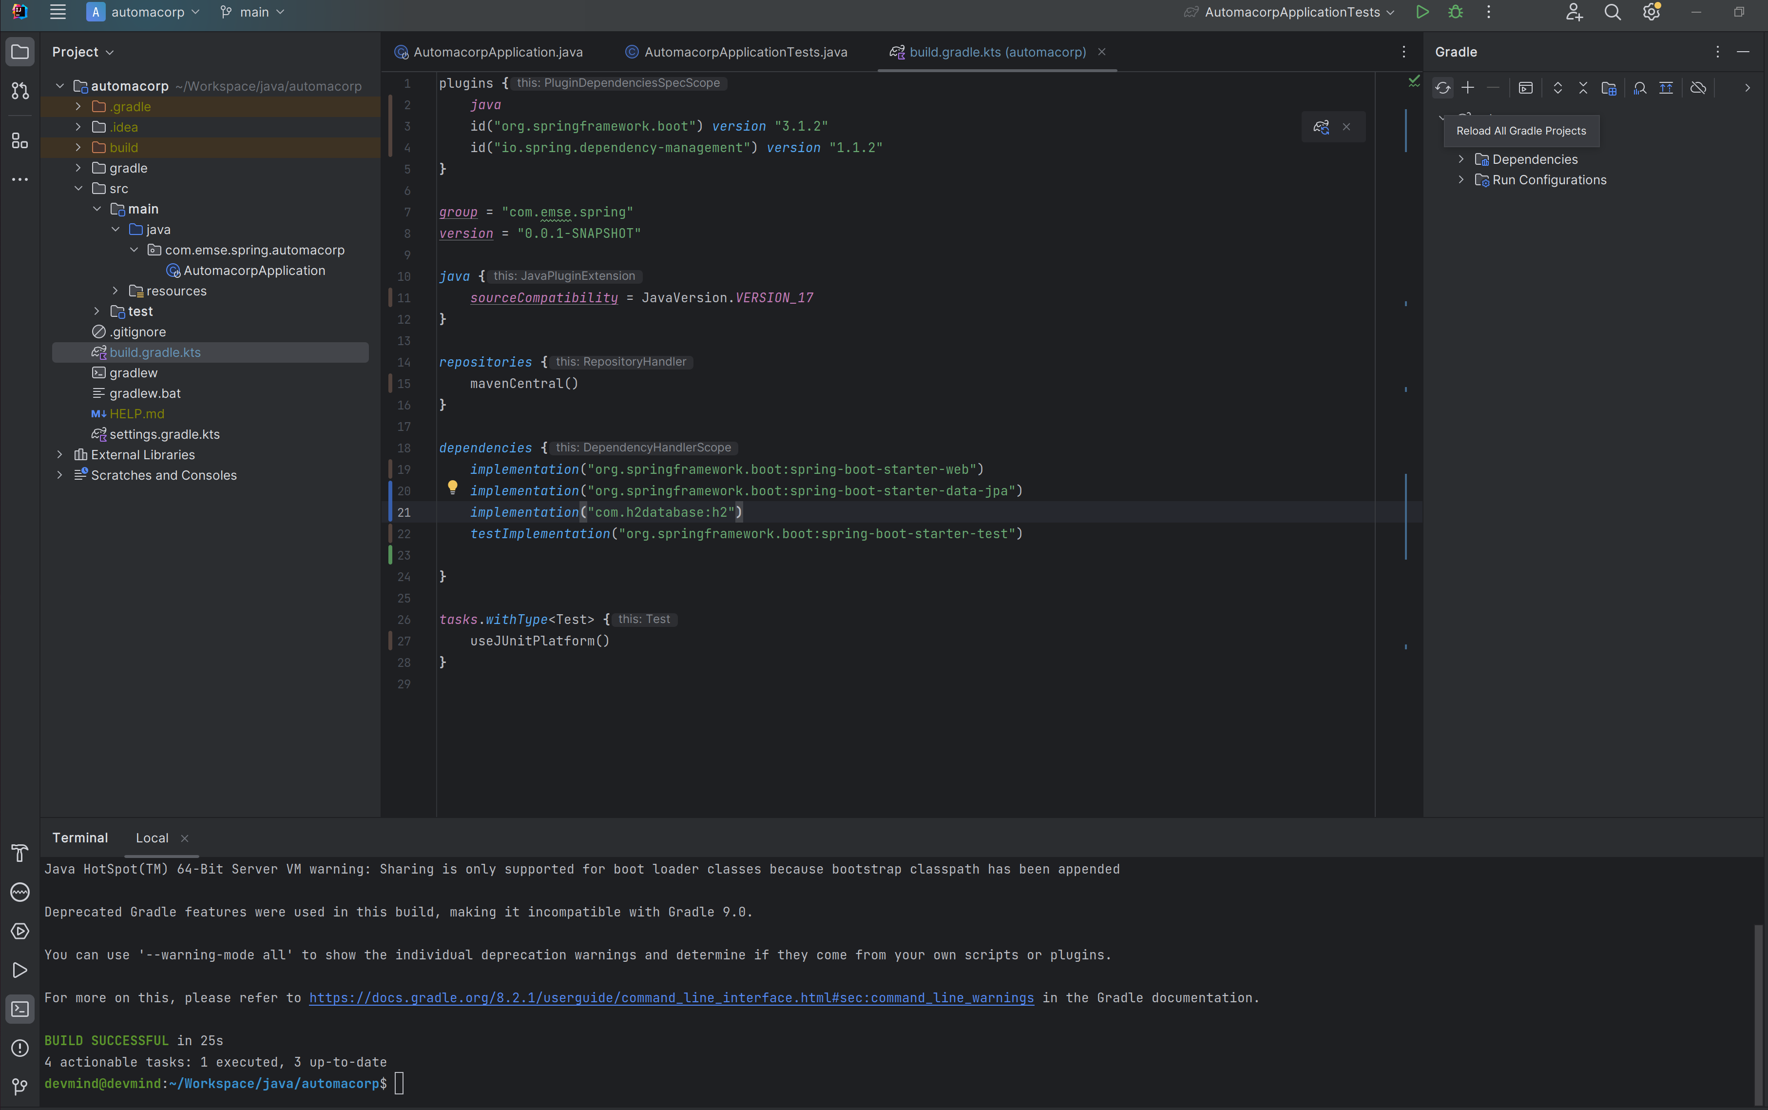Show more Gradle toolbar items chevron
The height and width of the screenshot is (1110, 1768).
(1748, 88)
